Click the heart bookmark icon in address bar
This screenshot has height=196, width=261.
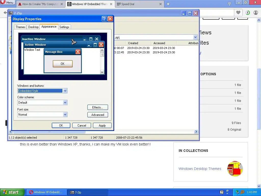pyautogui.click(x=238, y=12)
